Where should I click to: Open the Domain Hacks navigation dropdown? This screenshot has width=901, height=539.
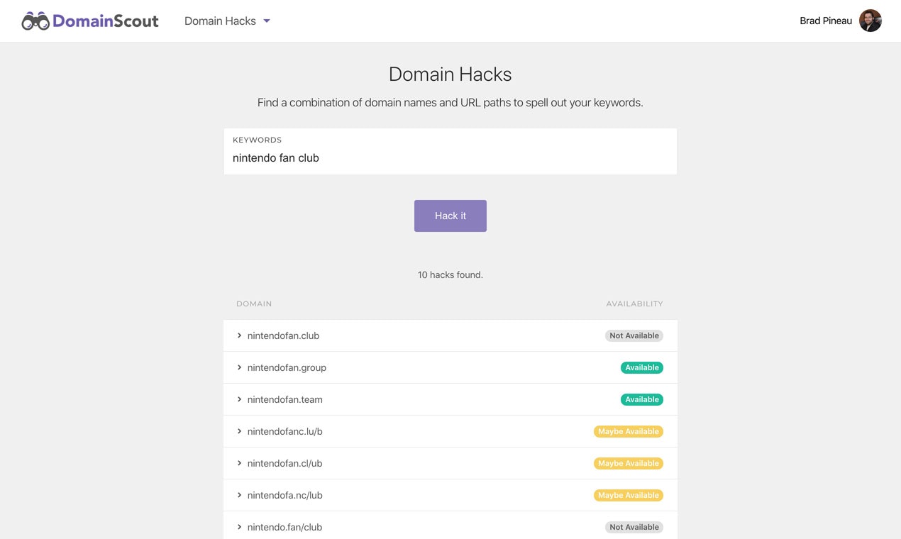coord(227,21)
